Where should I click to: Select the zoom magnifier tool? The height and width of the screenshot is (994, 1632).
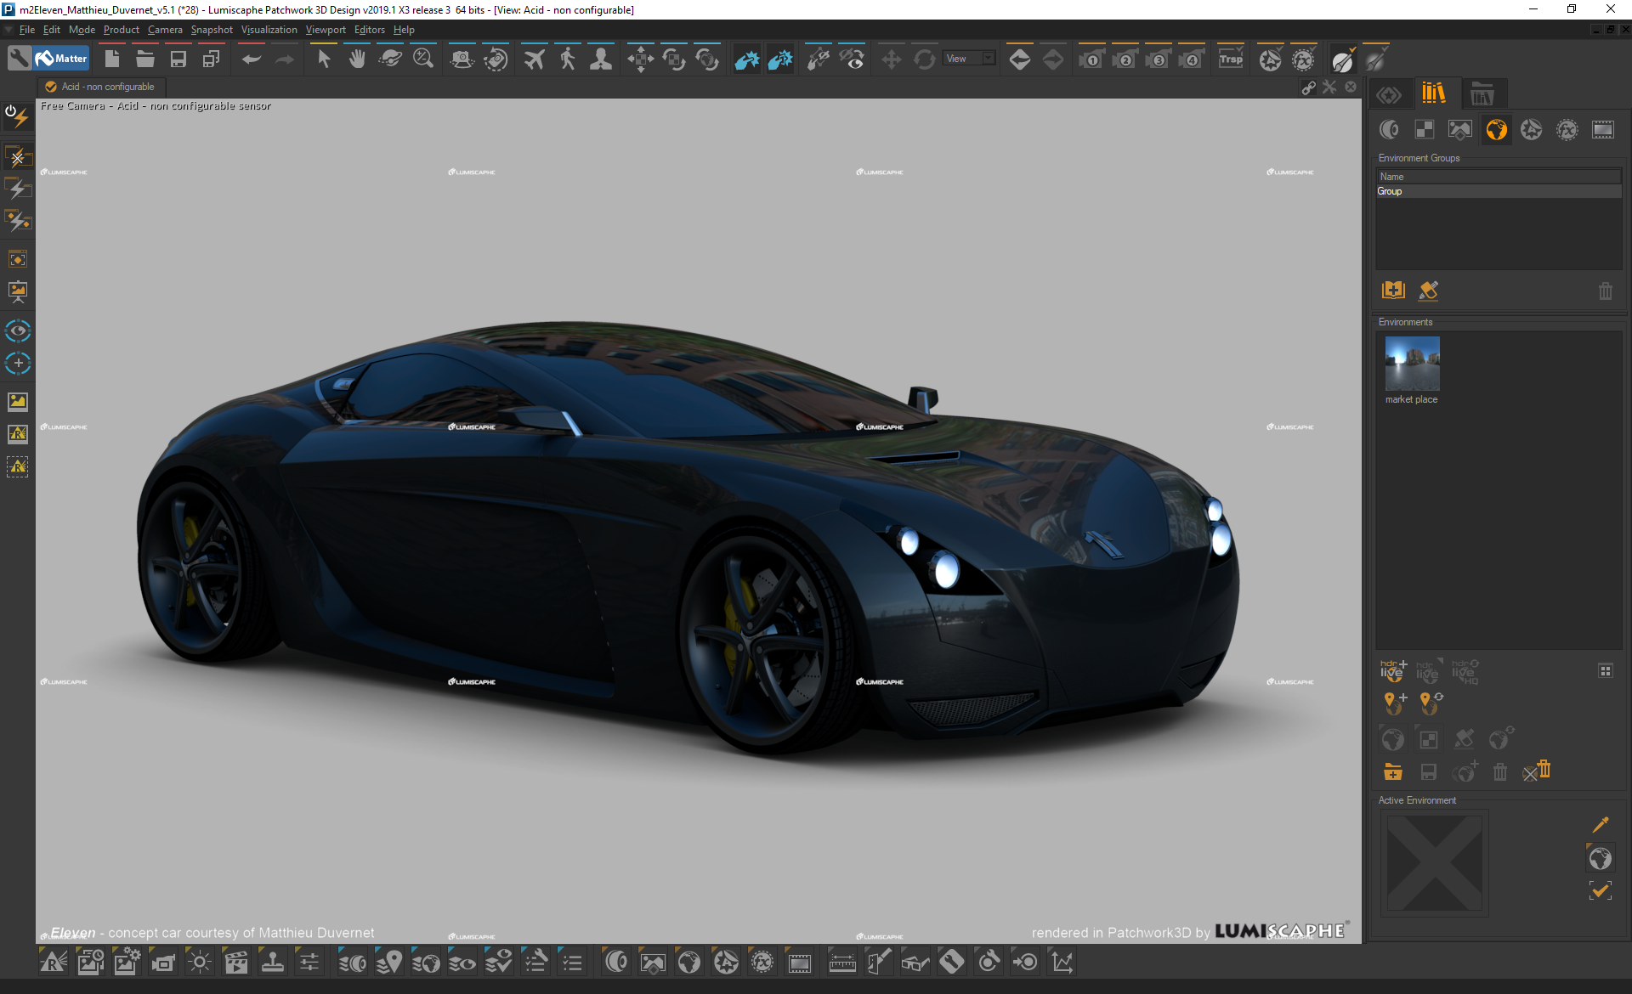(x=423, y=59)
